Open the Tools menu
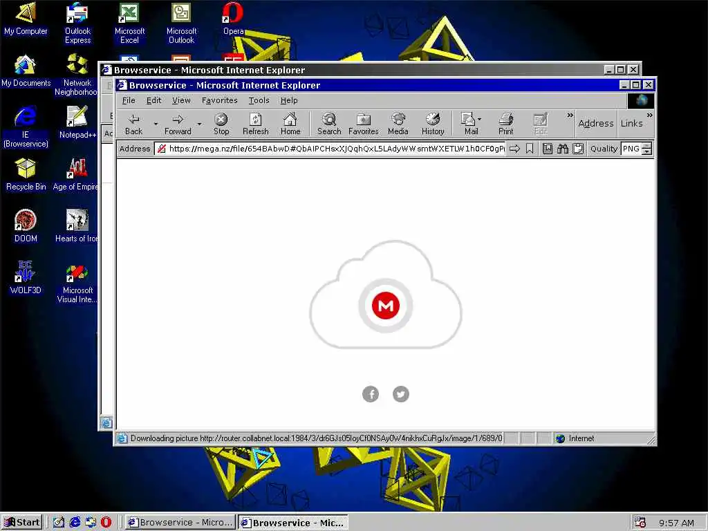Screen dimensions: 708x531 tap(259, 100)
